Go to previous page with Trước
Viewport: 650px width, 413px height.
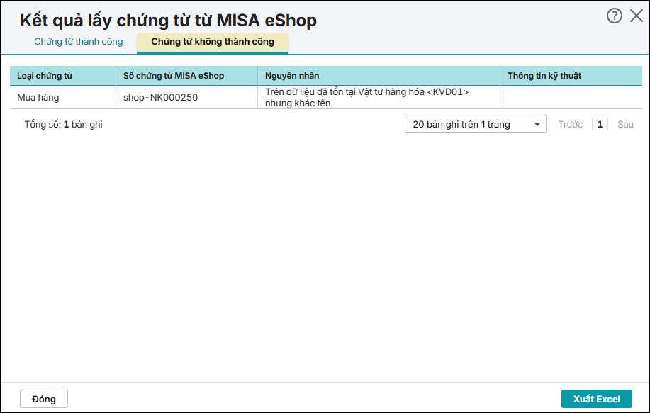click(x=570, y=125)
